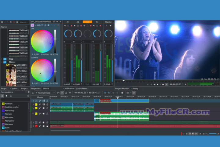
Task: Switch to the Effects tab
Action: point(46,89)
